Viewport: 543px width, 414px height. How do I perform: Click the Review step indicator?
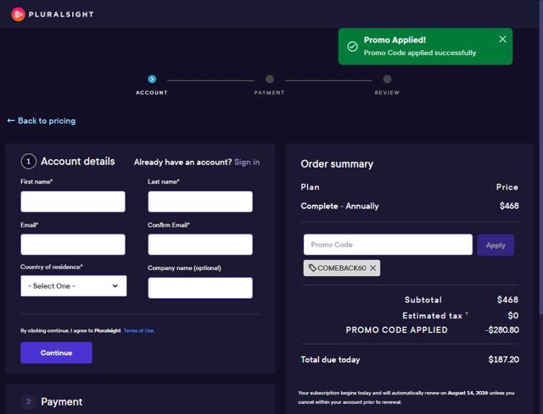pos(387,79)
